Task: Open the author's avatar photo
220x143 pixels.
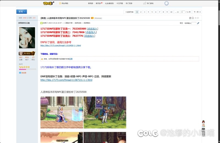Action: tap(27, 38)
